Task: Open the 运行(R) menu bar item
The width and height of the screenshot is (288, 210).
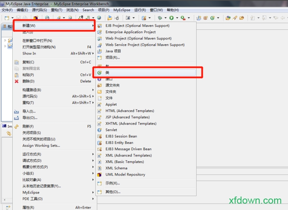Action: click(x=140, y=10)
